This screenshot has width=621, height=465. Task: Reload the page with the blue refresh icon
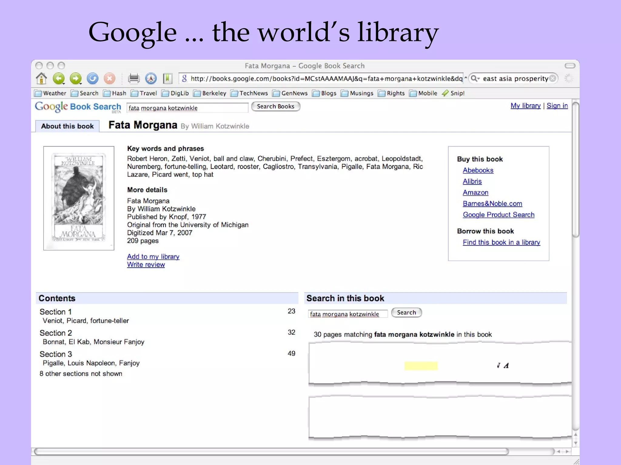click(92, 78)
